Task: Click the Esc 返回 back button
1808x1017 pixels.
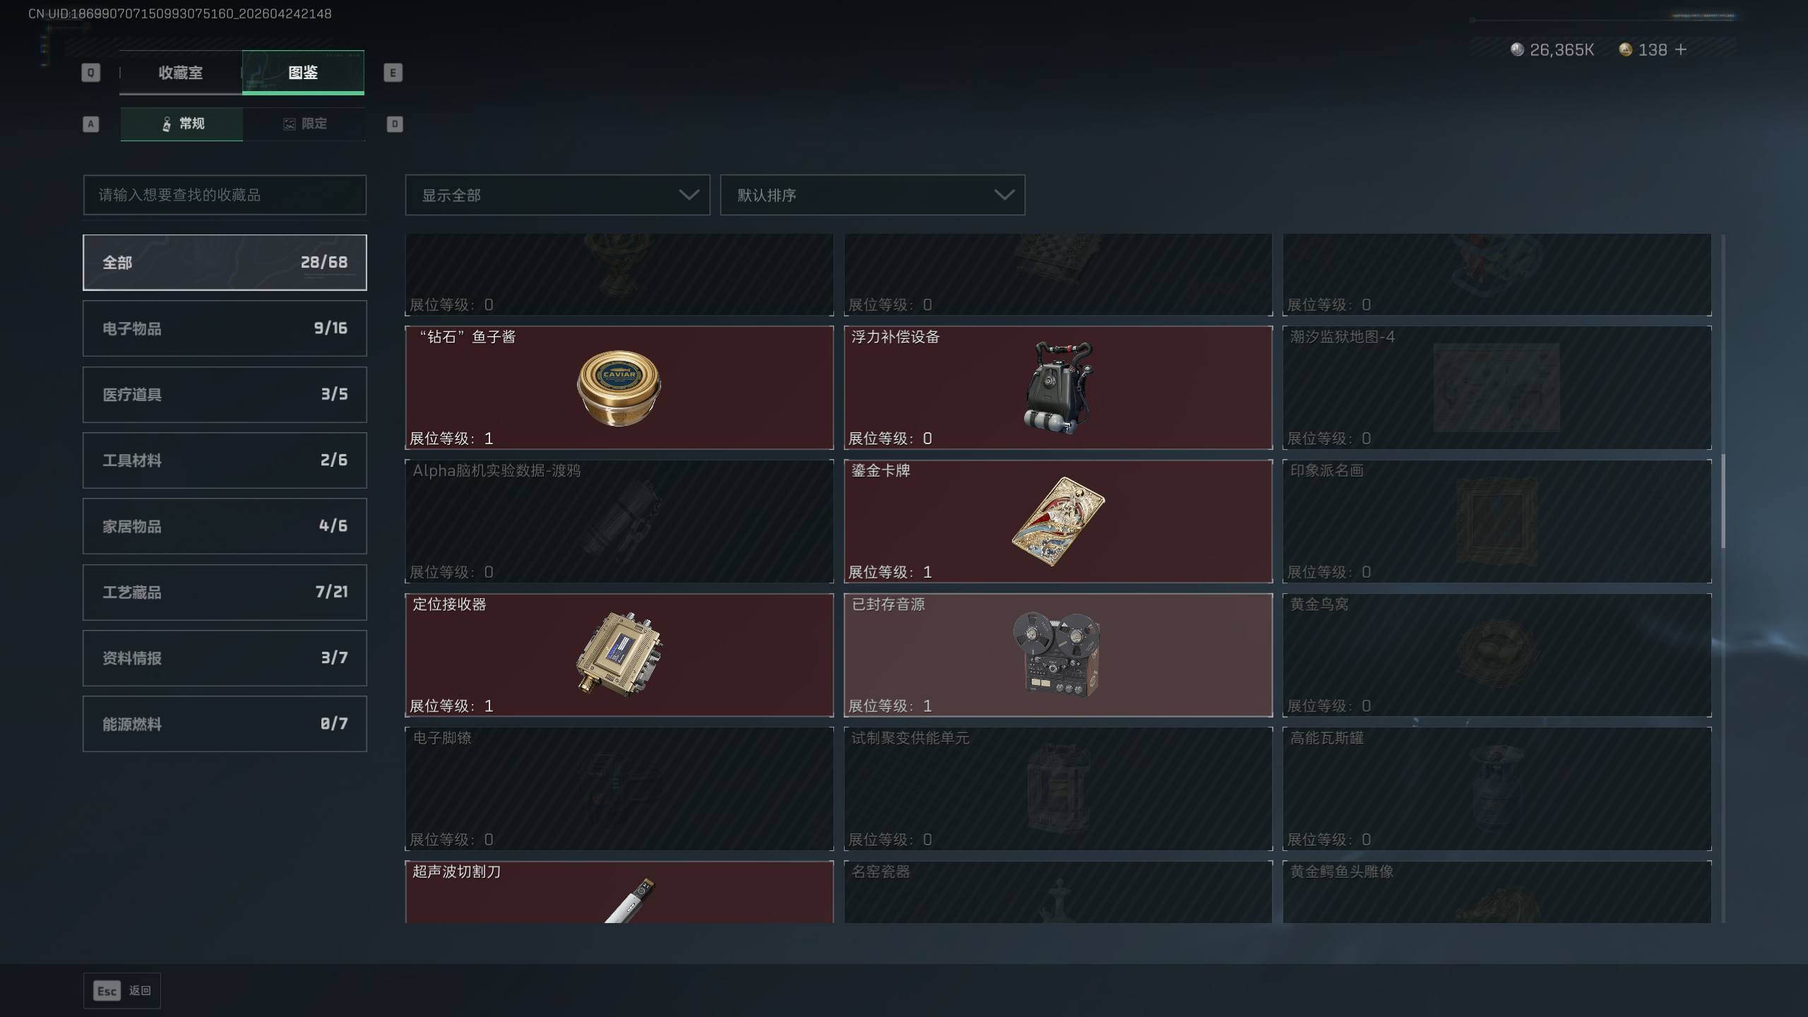Action: (122, 991)
